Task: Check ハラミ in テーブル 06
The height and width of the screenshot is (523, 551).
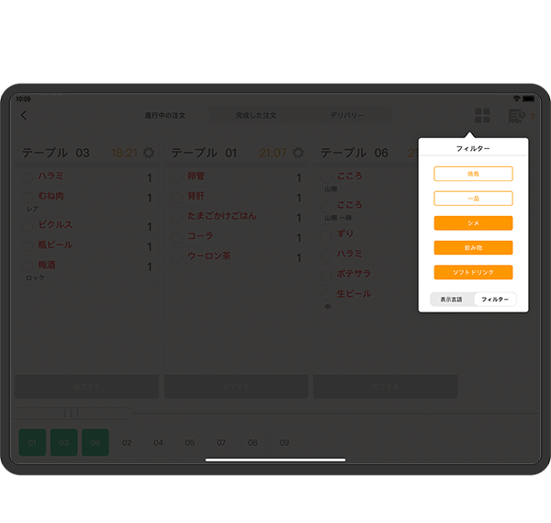Action: coord(326,255)
